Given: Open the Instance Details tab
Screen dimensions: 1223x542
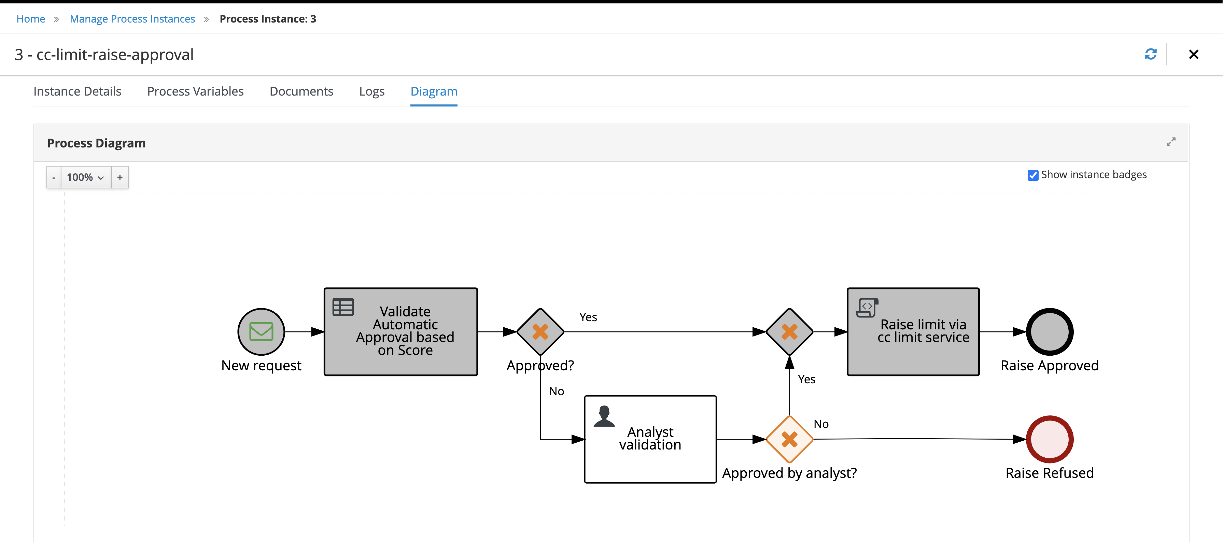Looking at the screenshot, I should pyautogui.click(x=78, y=91).
